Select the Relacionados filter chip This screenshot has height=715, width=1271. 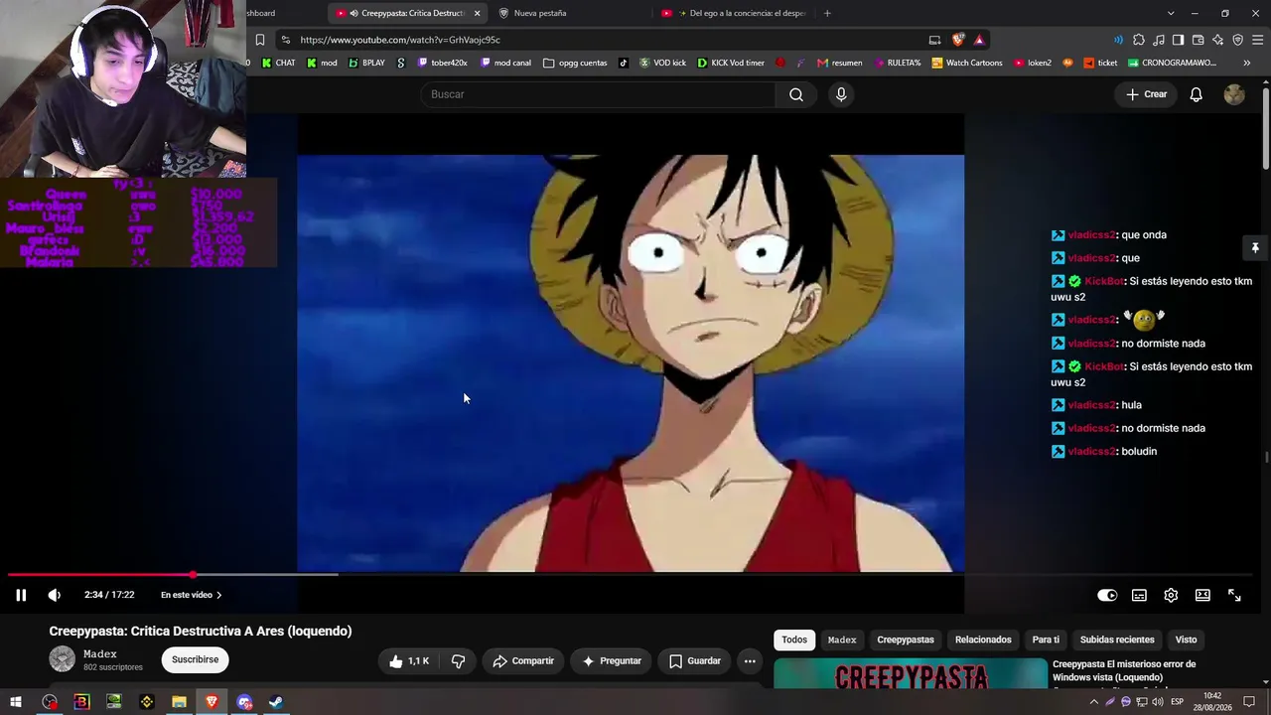(983, 640)
